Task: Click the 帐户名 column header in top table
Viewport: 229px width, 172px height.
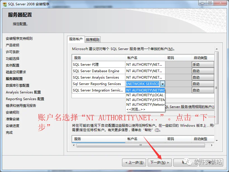Action: [x=145, y=58]
